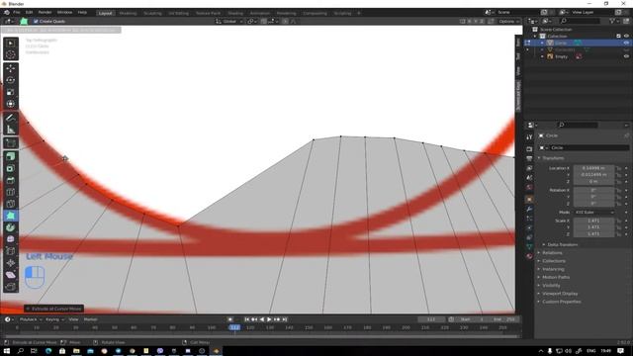Expand the Custom Properties panel
Image resolution: width=633 pixels, height=356 pixels.
point(561,302)
